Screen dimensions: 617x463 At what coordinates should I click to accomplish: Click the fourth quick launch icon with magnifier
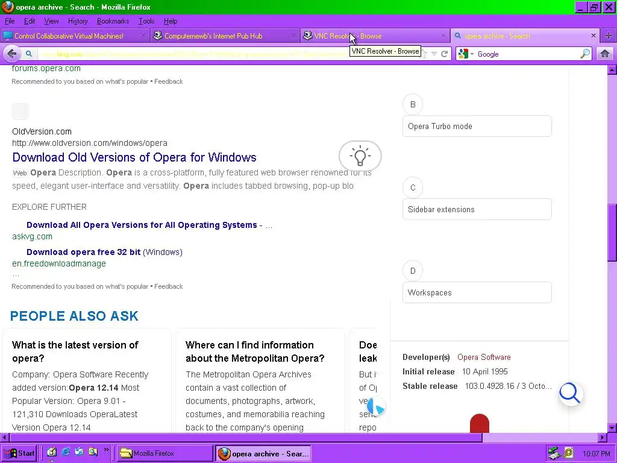[x=93, y=452]
